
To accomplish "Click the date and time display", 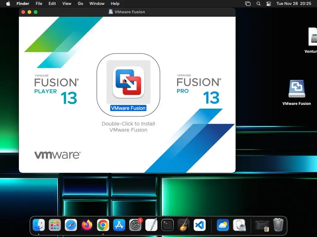I will coord(294,4).
